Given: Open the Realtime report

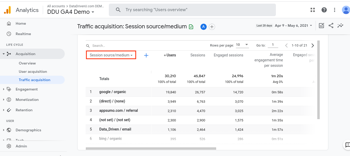Looking at the screenshot, I should tap(23, 34).
